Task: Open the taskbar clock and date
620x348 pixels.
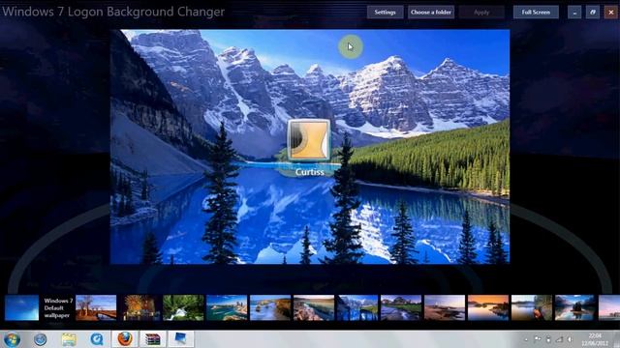Action: (595, 339)
